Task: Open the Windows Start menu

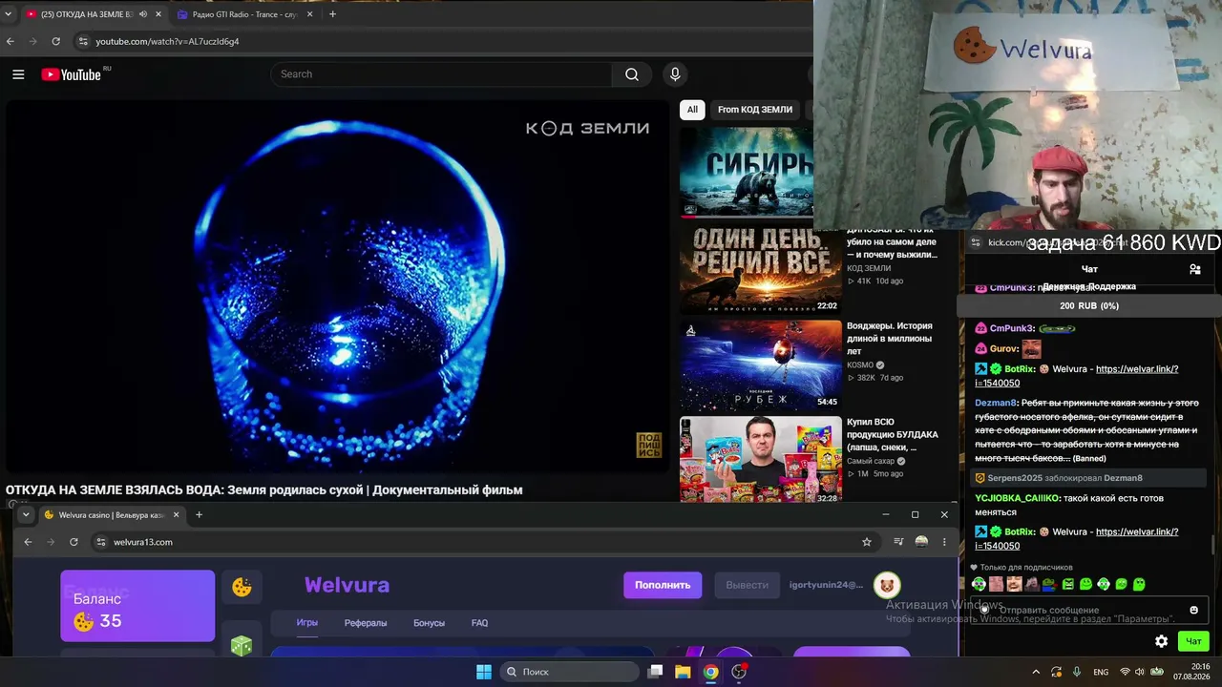Action: pos(484,672)
